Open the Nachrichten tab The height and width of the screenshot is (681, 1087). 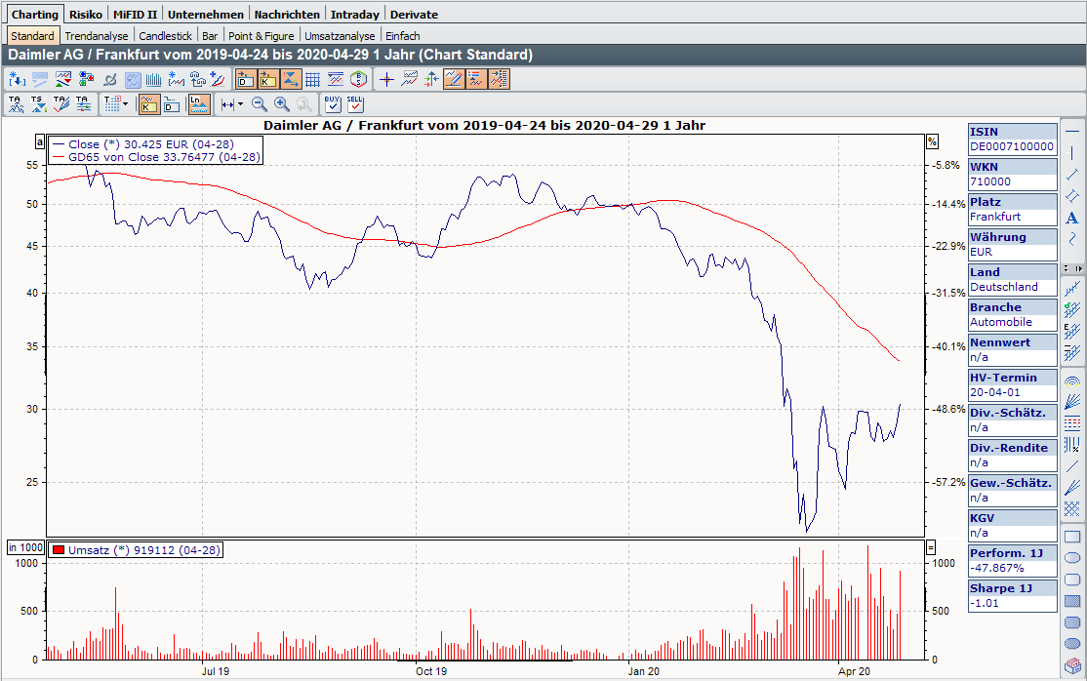[286, 15]
